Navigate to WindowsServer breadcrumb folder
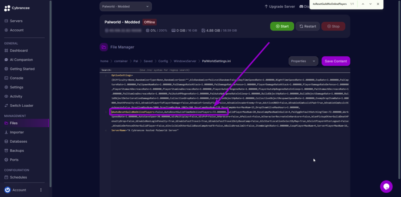 185,61
